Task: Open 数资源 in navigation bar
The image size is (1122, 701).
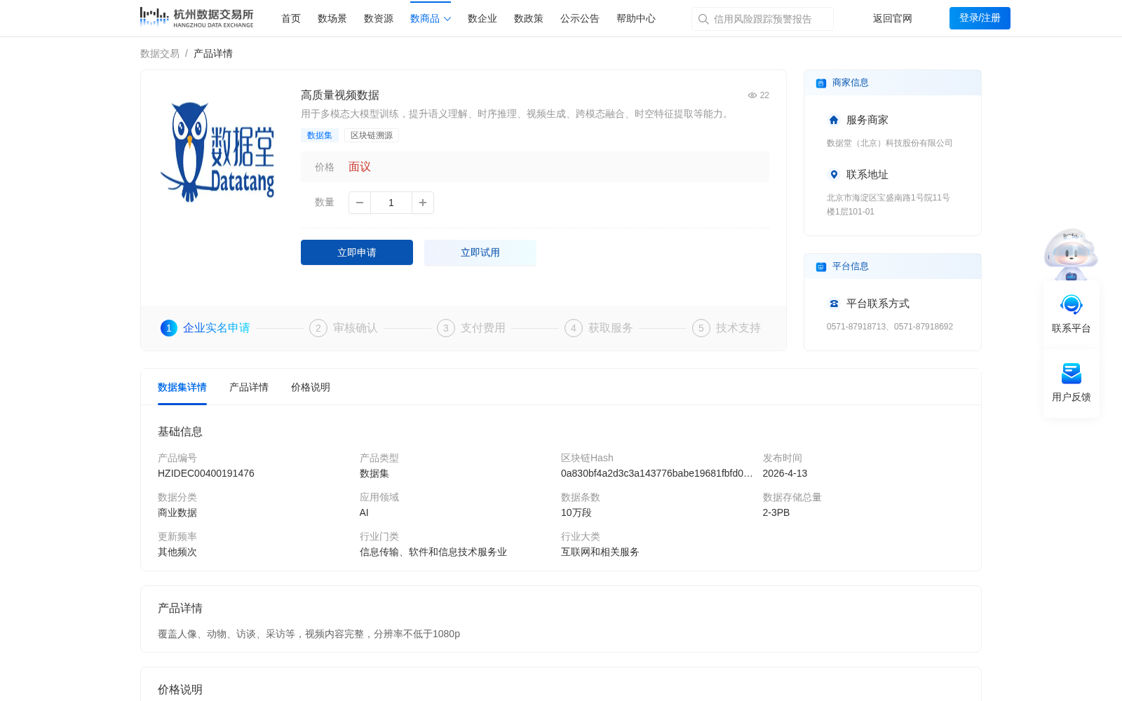Action: tap(379, 19)
